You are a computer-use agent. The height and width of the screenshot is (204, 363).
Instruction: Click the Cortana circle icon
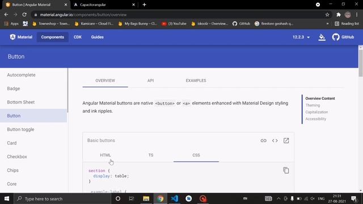coord(118,199)
